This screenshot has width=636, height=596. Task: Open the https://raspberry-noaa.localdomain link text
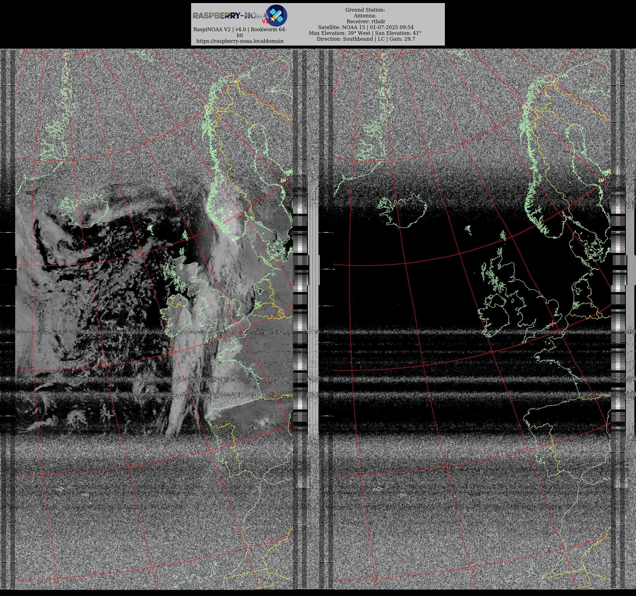[240, 41]
